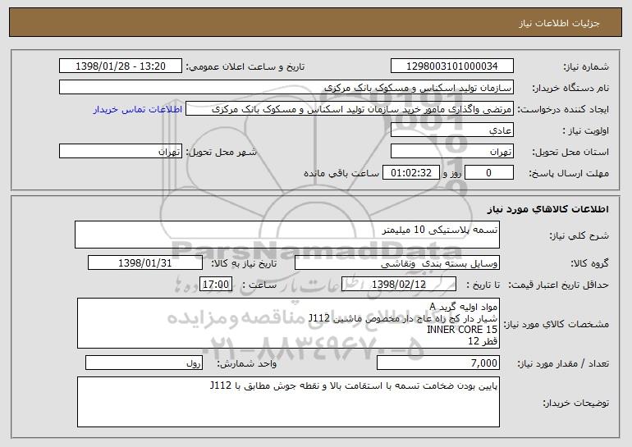Click delivery city field تهران
Image resolution: width=632 pixels, height=447 pixels.
point(121,152)
